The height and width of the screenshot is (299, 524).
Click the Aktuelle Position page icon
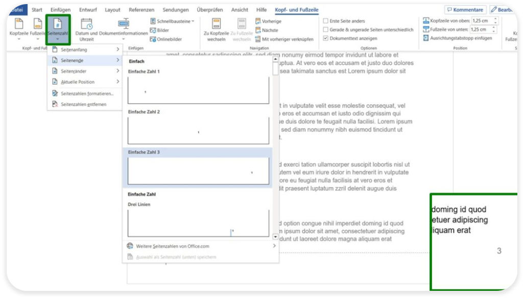(55, 82)
